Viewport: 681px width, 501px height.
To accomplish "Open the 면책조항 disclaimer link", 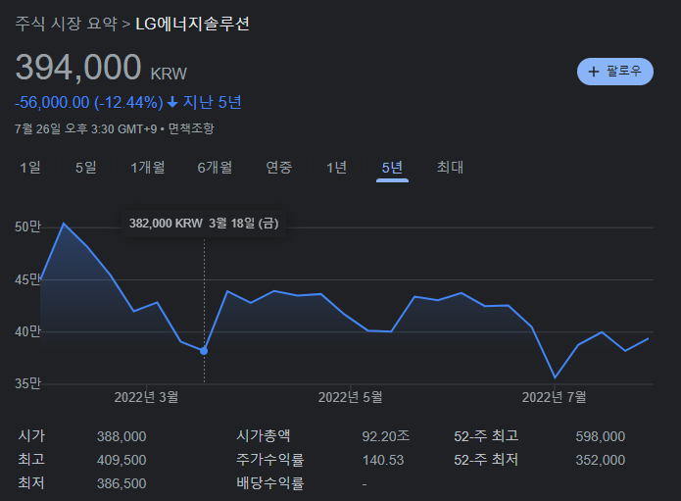I will [x=191, y=128].
